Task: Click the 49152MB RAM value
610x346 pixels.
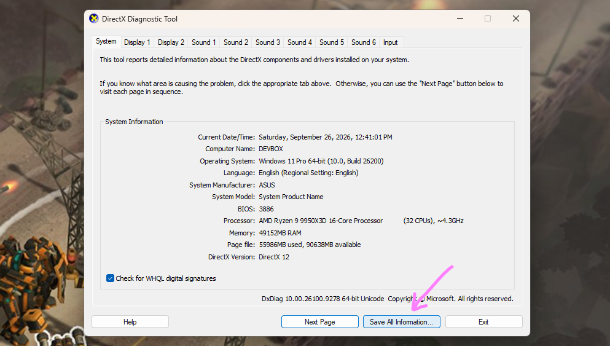Action: tap(280, 233)
